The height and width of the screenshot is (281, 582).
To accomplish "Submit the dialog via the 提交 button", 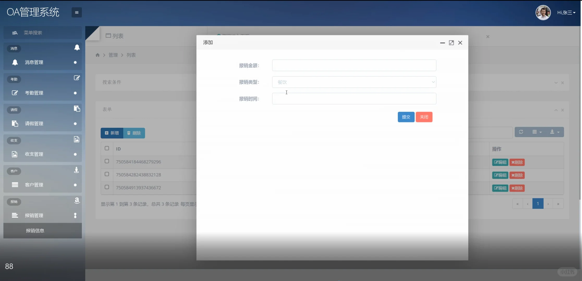I will [406, 117].
